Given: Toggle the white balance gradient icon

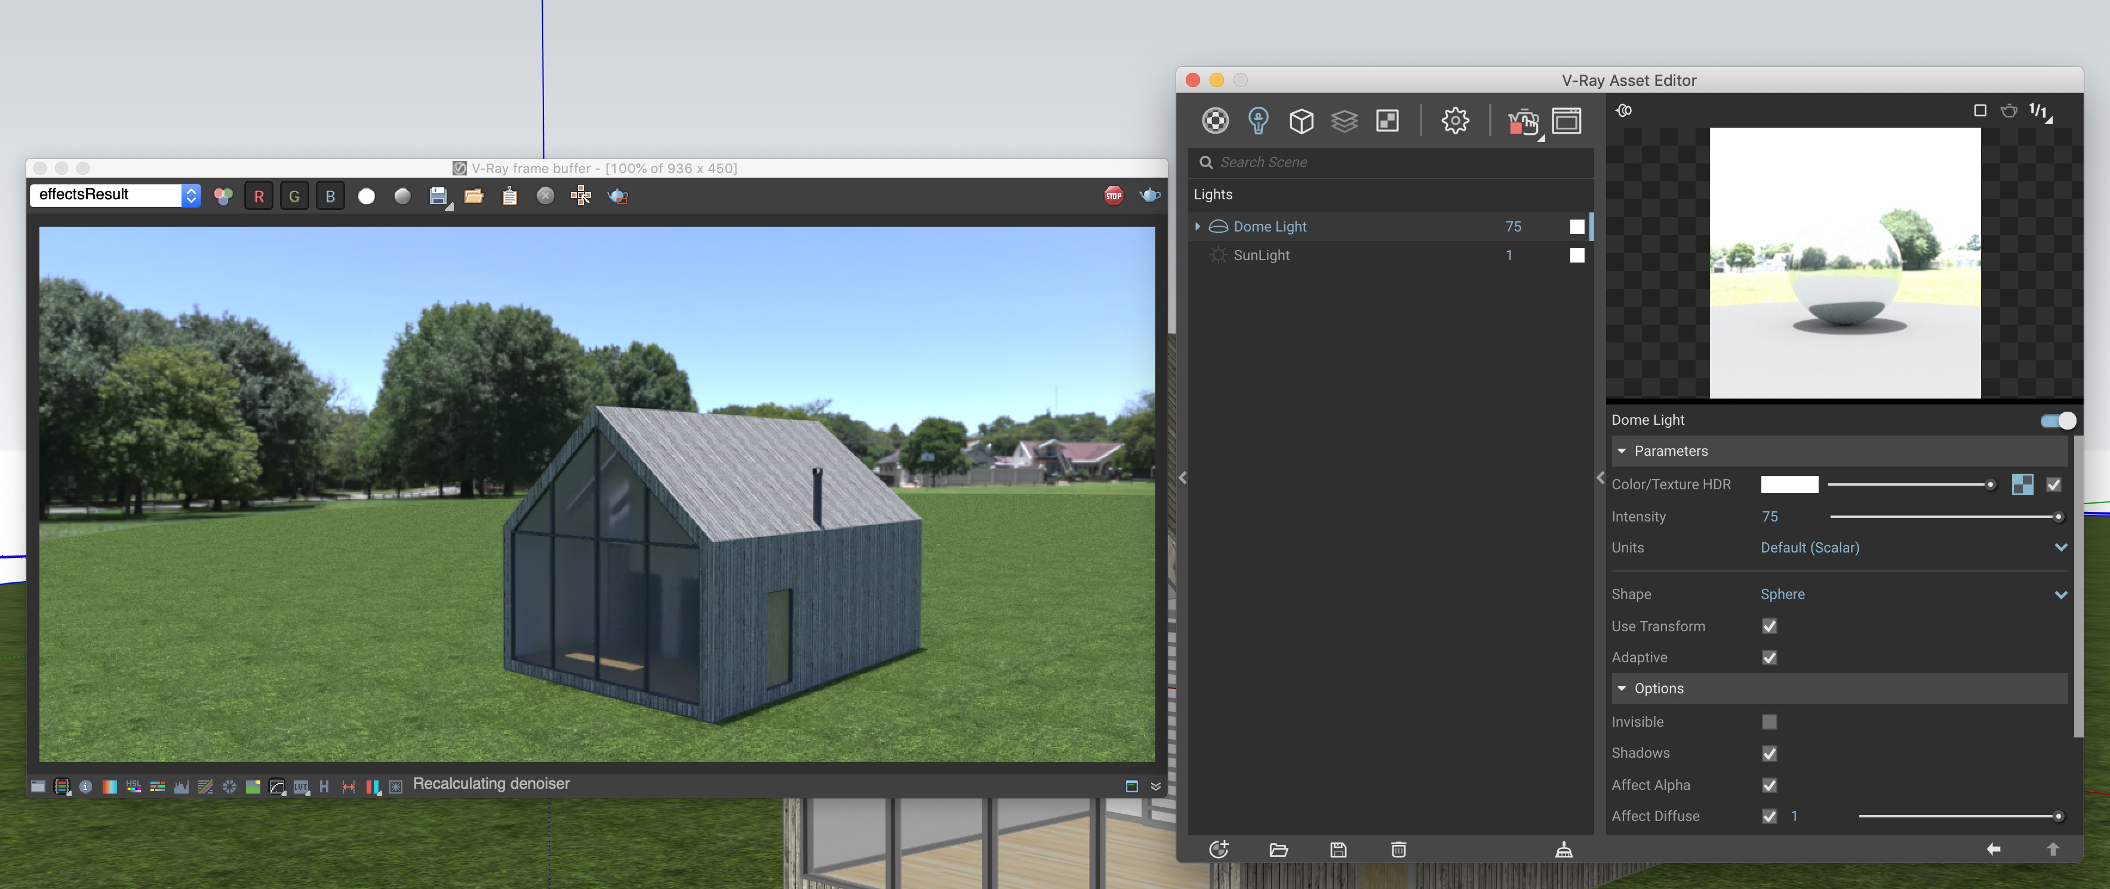Looking at the screenshot, I should tap(109, 786).
